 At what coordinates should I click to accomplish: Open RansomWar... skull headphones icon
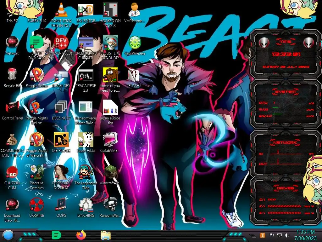coord(110,205)
